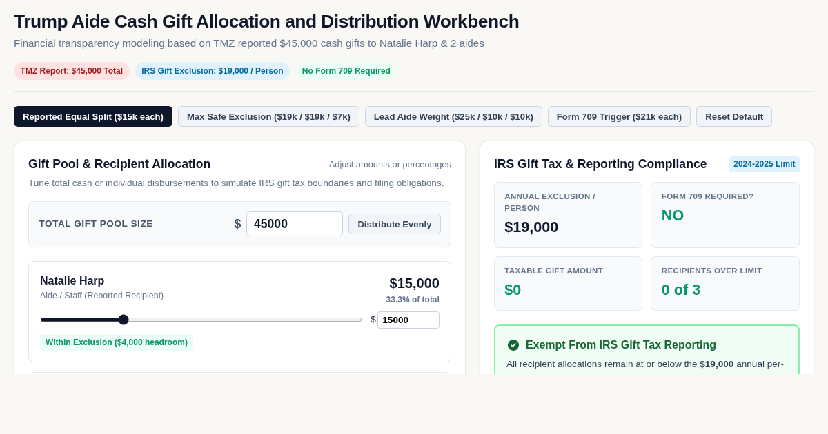Click Exempt From IRS Gift Tax Reporting heading

click(621, 345)
